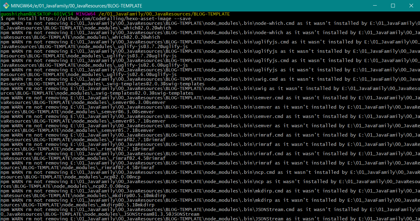
Task: Maximize the MINGW64 terminal window
Action: [393, 6]
